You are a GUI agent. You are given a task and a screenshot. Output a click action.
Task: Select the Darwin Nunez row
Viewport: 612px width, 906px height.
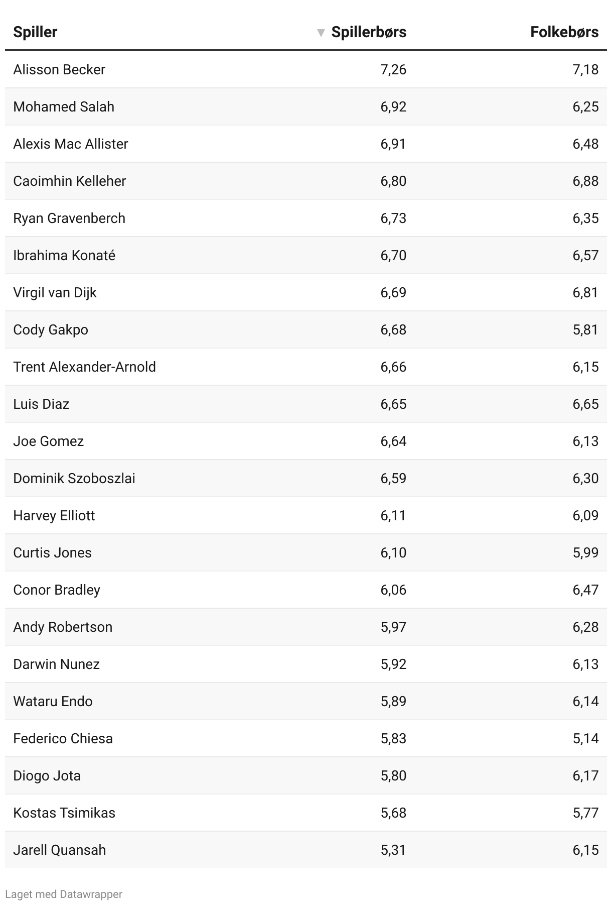306,664
